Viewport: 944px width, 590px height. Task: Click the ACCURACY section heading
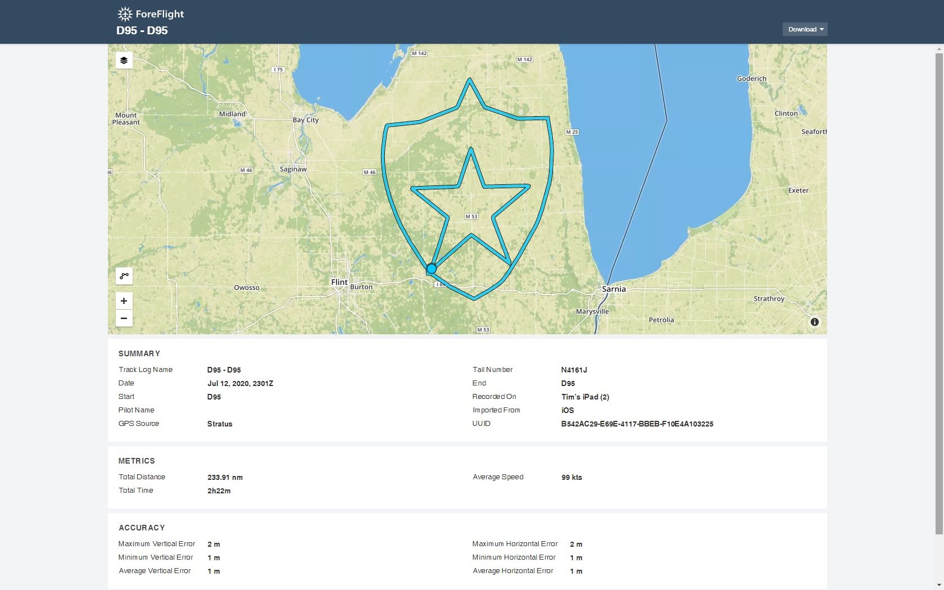pos(142,528)
